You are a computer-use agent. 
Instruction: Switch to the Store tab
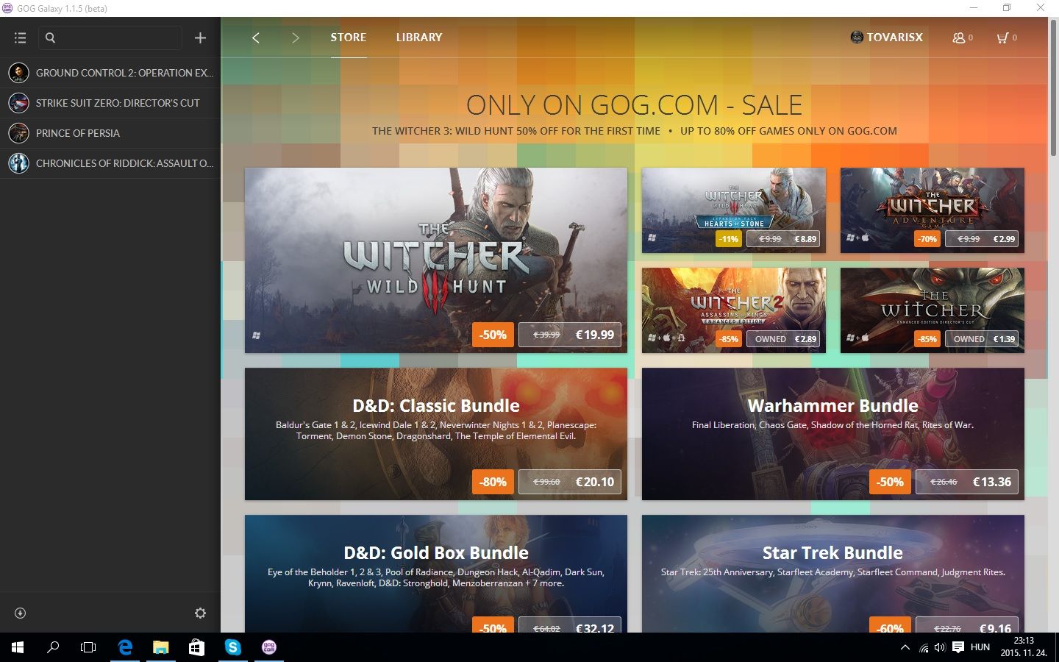pos(348,38)
